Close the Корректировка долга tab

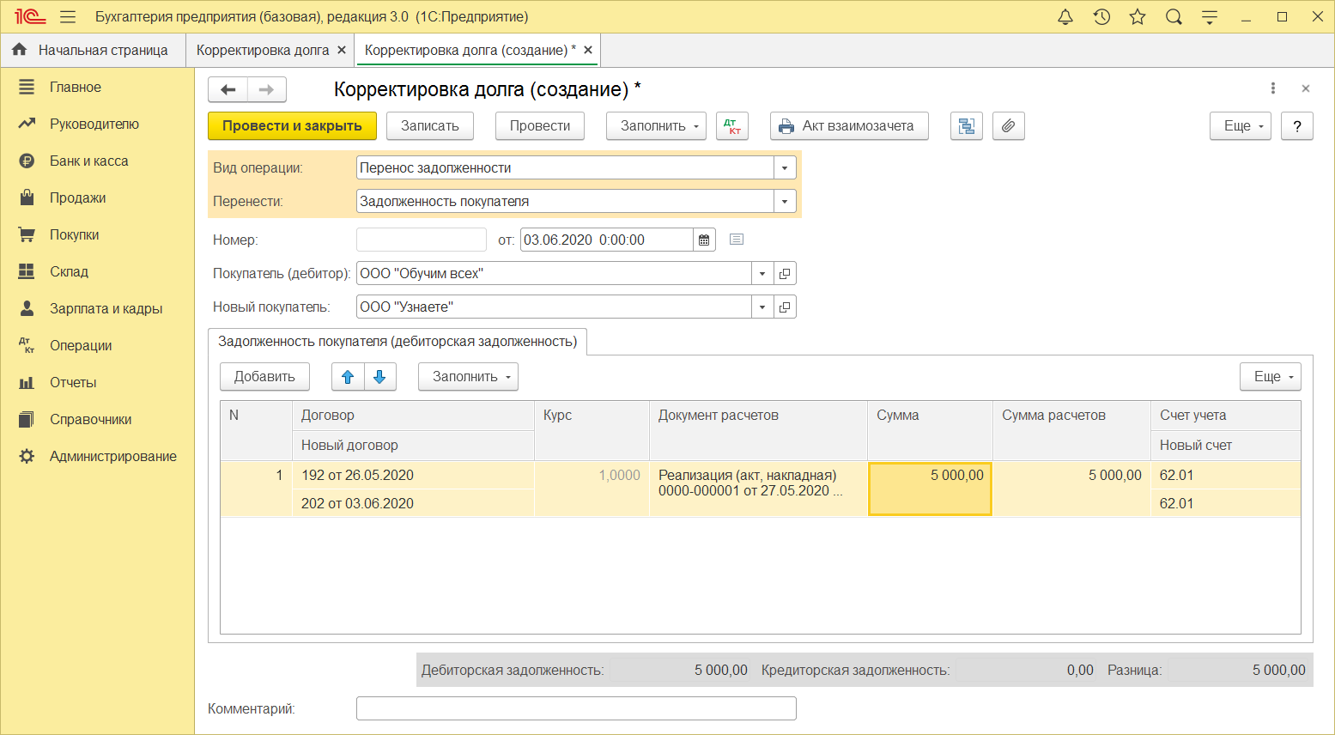point(342,50)
